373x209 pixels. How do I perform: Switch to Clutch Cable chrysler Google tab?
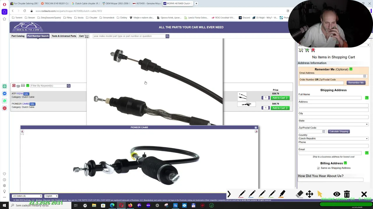[x=86, y=3]
